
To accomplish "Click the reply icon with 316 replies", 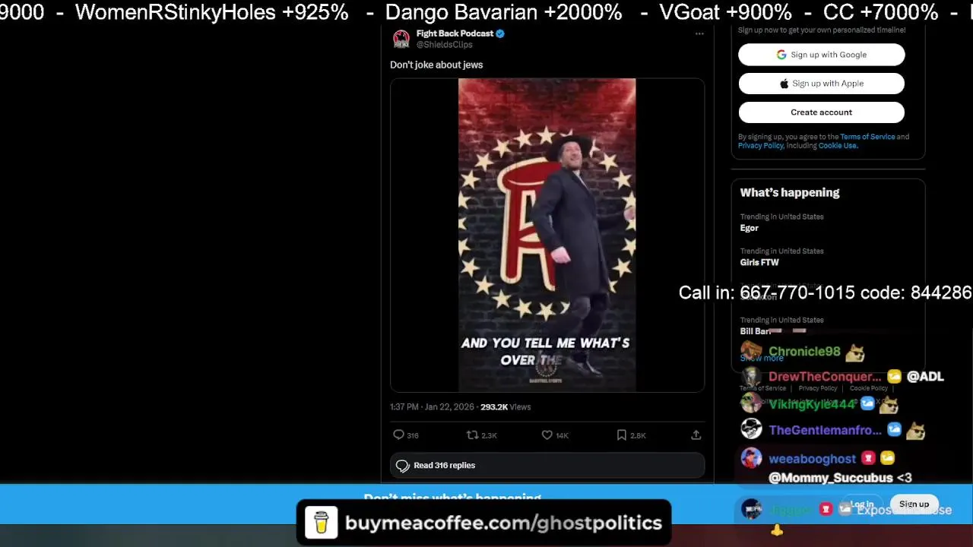I will (398, 435).
